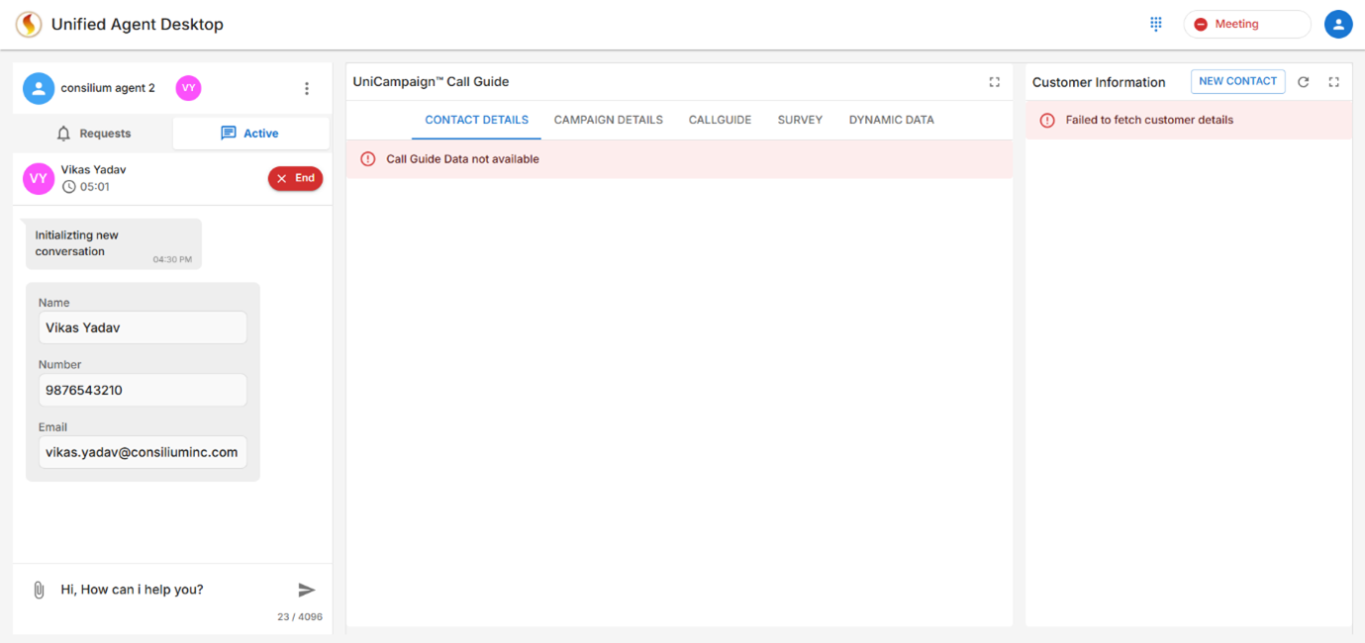This screenshot has width=1365, height=643.
Task: Click the New Contact button
Action: click(x=1237, y=82)
